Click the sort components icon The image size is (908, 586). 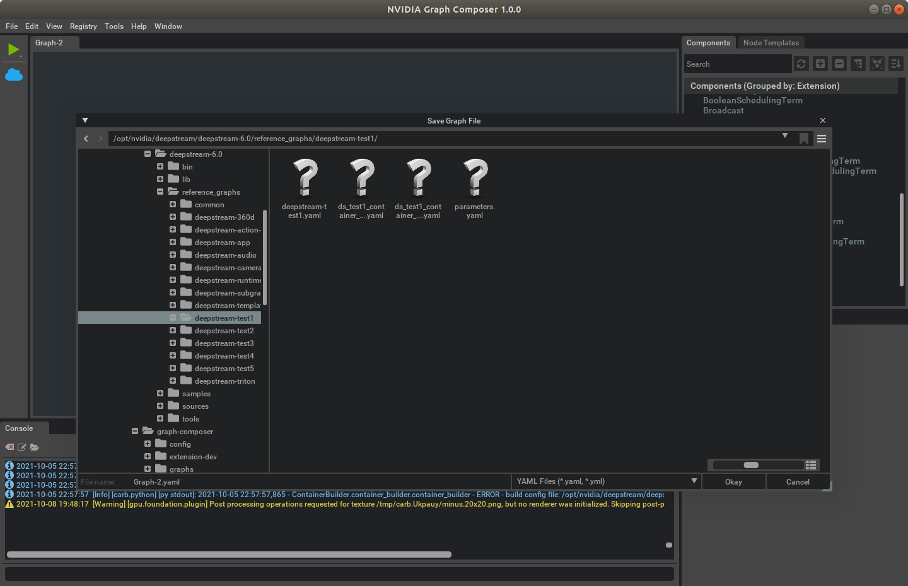click(x=896, y=64)
